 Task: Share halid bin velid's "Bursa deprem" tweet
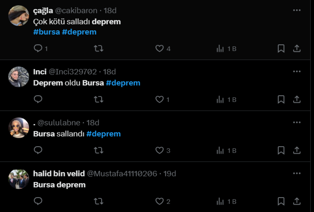click(297, 201)
